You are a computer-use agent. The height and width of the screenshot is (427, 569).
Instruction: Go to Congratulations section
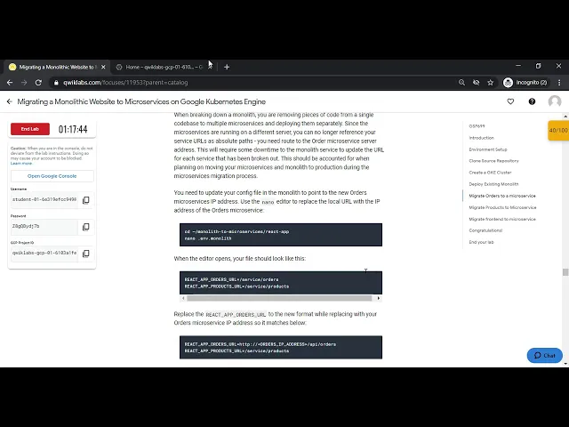[x=485, y=230]
